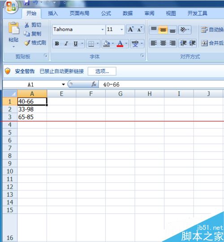Expand the underline style arrow
Viewport: 224px width, 242px height.
[82, 43]
